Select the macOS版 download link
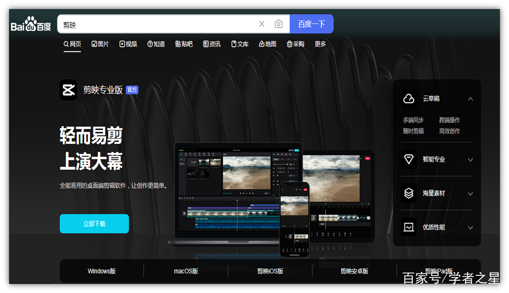Screen dimensions: 509x293 (x=186, y=271)
